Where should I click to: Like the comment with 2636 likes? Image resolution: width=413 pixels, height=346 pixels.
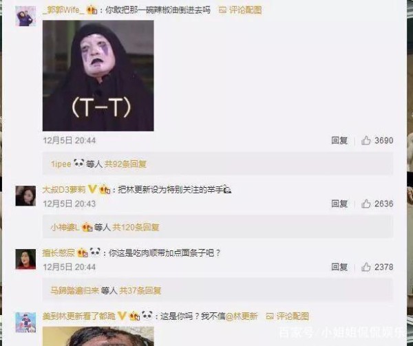[366, 204]
